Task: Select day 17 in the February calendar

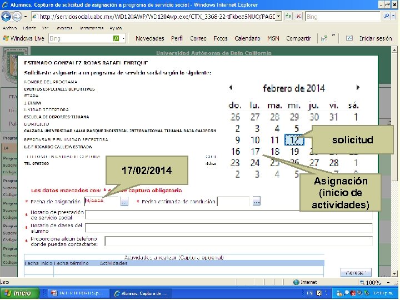Action: pyautogui.click(x=255, y=152)
